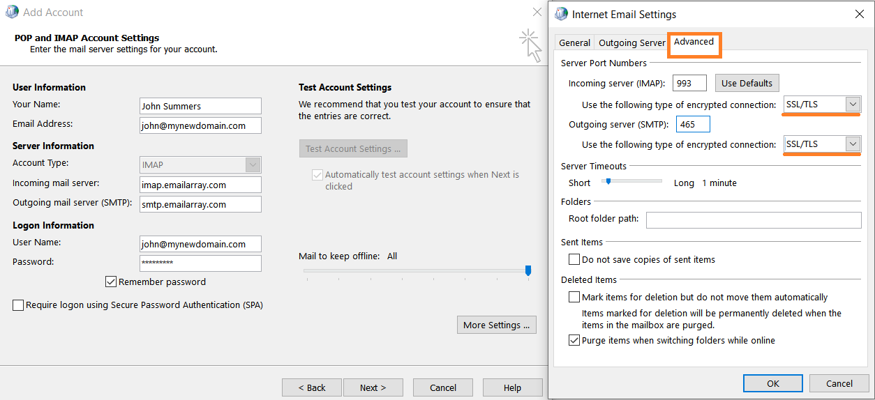Click the cursor wizard icon in Add Account
Viewport: 875px width, 400px height.
(532, 45)
